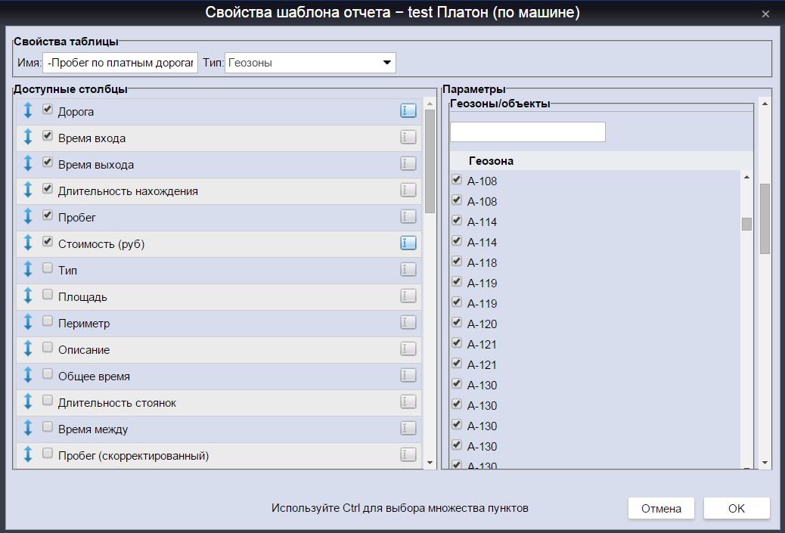Click the rename icon in the Стоимость (руб) row
The width and height of the screenshot is (785, 533).
[x=408, y=243]
